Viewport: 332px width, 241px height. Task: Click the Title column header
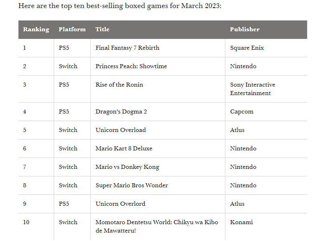pos(102,30)
